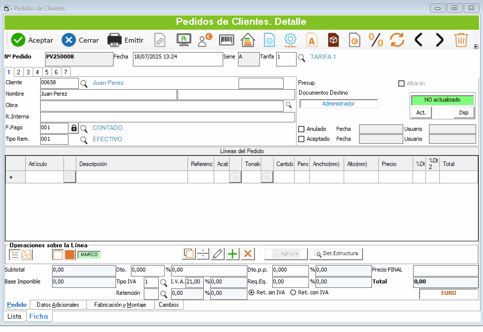
Task: Click the Retención search magnifier
Action: (164, 294)
